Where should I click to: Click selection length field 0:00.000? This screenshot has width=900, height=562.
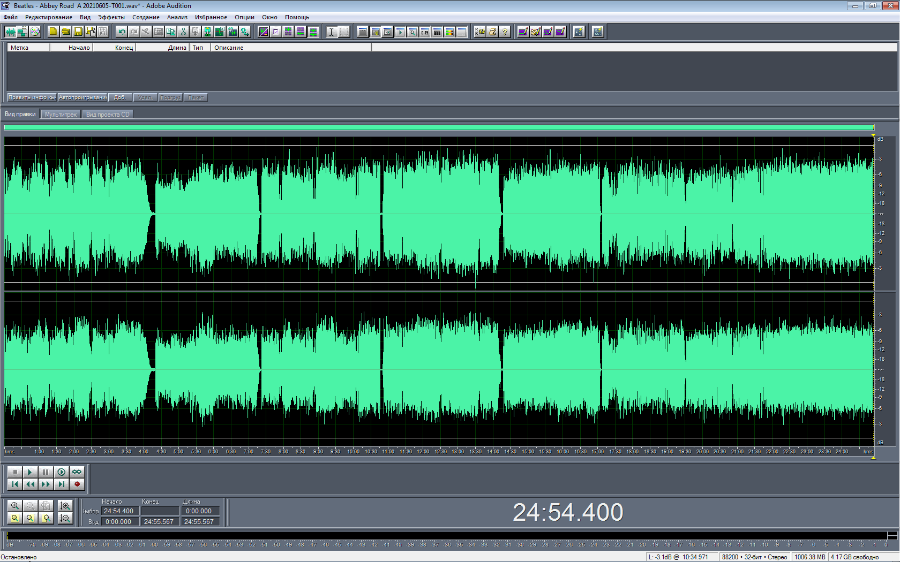coord(200,511)
